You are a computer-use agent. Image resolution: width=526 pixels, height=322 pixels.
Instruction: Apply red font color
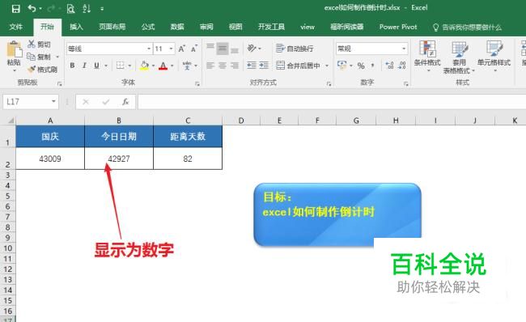(163, 66)
